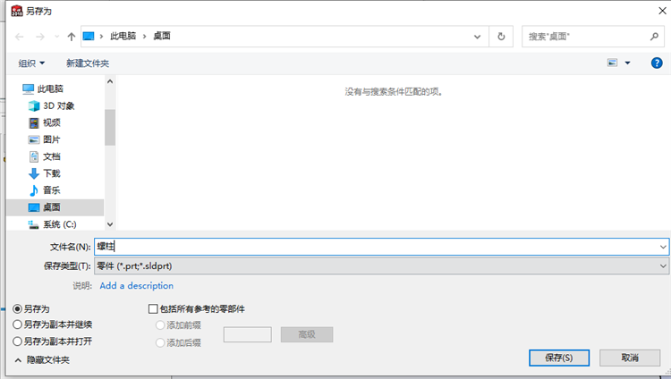Click sidebar scrollbar down arrow

(x=110, y=224)
